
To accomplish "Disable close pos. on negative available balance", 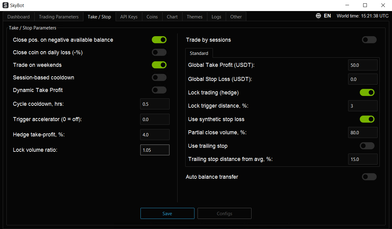I will coord(159,40).
